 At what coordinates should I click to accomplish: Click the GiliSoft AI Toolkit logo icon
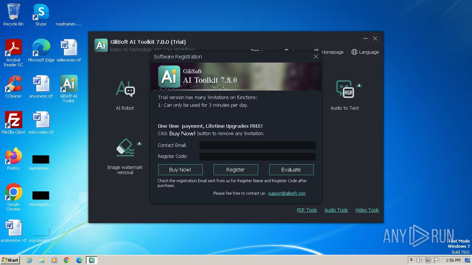point(101,45)
